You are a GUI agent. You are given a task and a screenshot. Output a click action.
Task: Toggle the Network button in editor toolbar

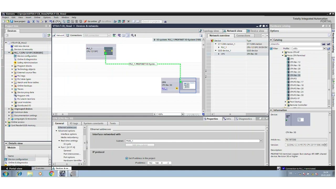(59, 35)
